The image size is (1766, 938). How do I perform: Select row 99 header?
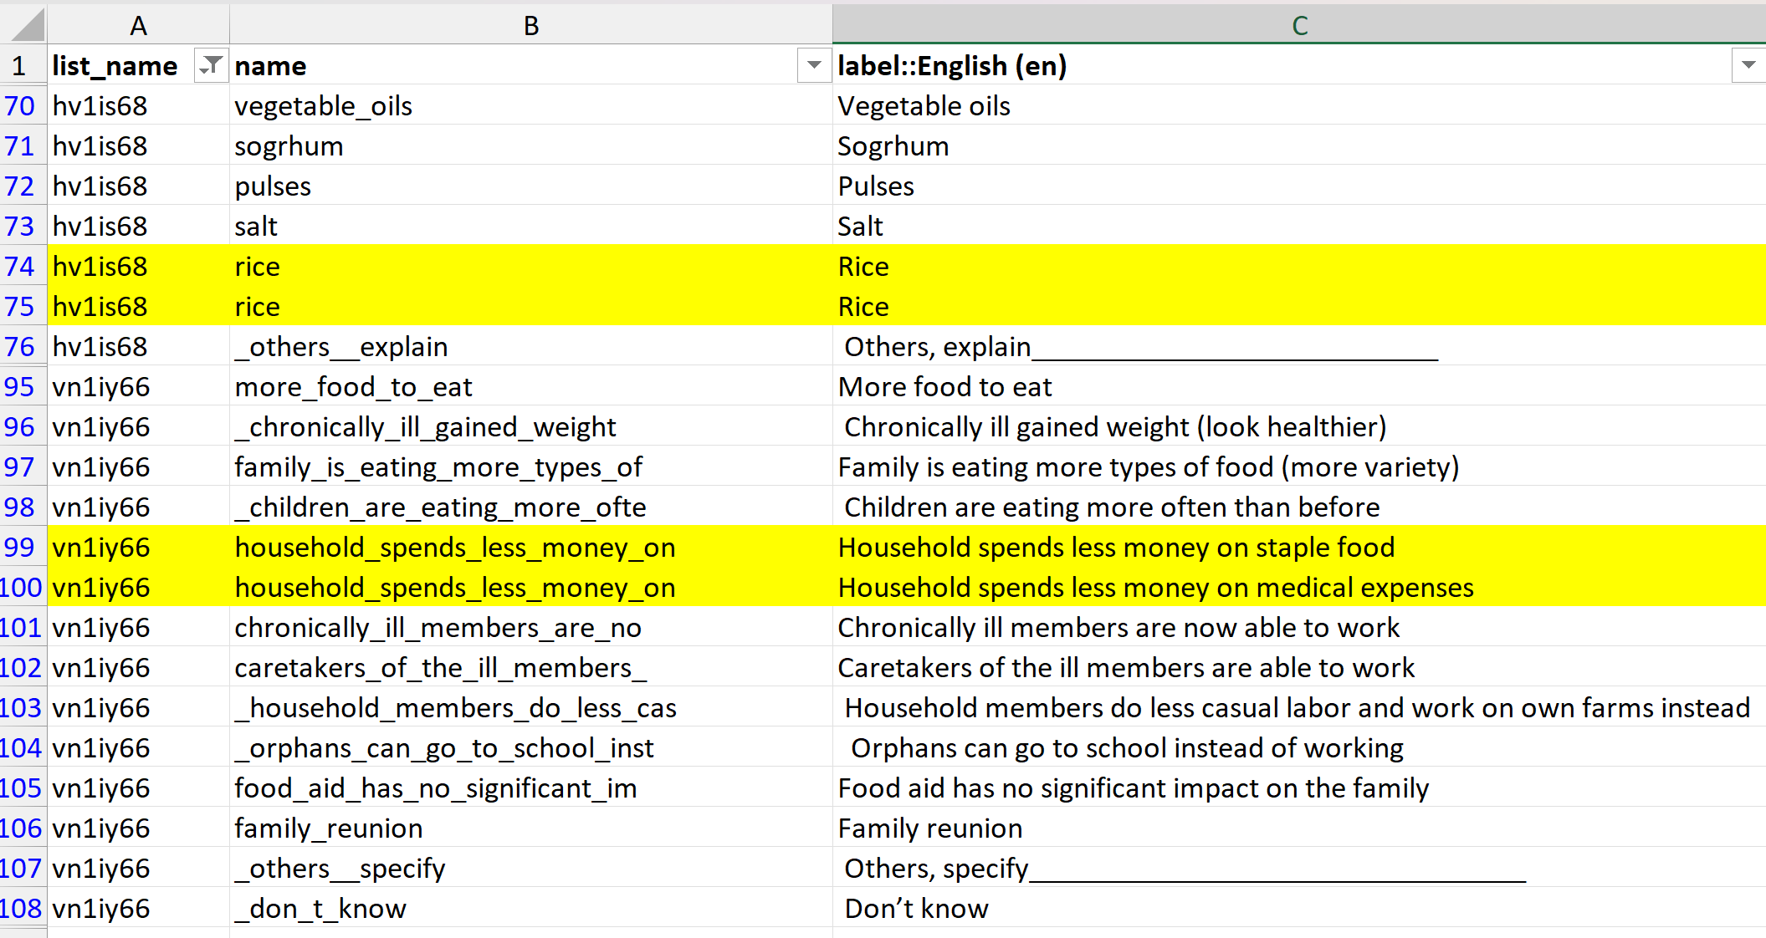coord(20,548)
